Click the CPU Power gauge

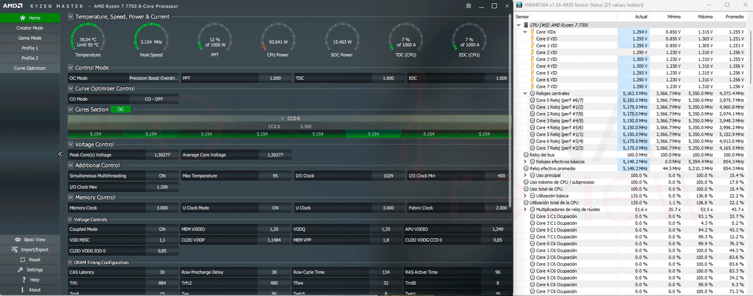[x=278, y=41]
